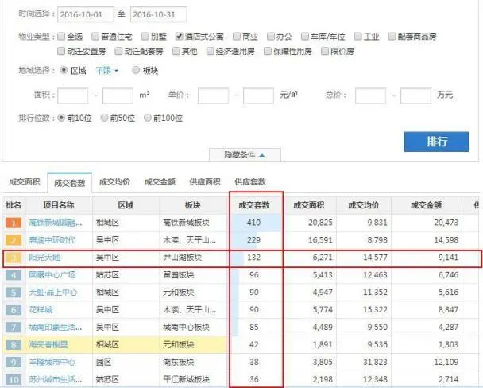Image resolution: width=483 pixels, height=388 pixels.
Task: Select the 前50位 ranking radio
Action: [x=104, y=118]
